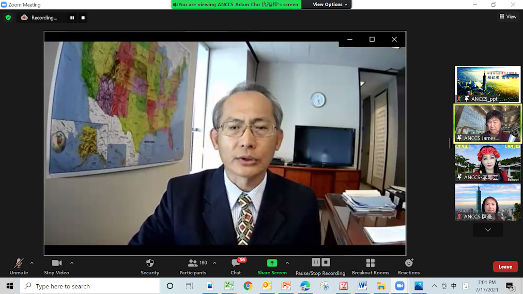Open the Reactions menu
Viewport: 523px width, 294px height.
pos(408,267)
